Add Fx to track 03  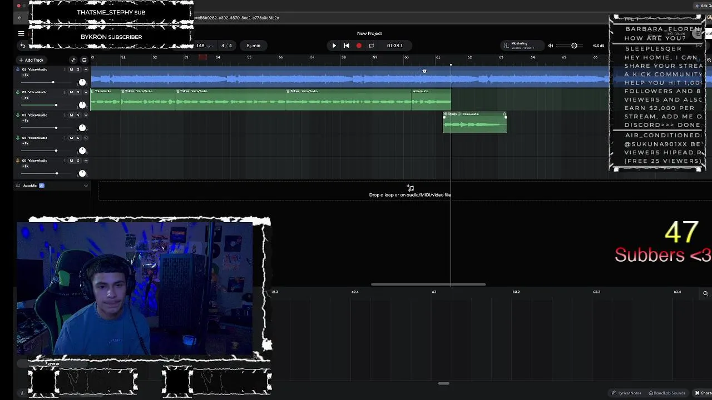[x=25, y=121]
